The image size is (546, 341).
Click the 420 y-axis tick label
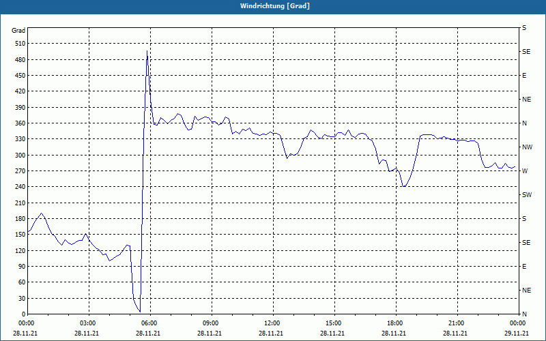pos(20,91)
